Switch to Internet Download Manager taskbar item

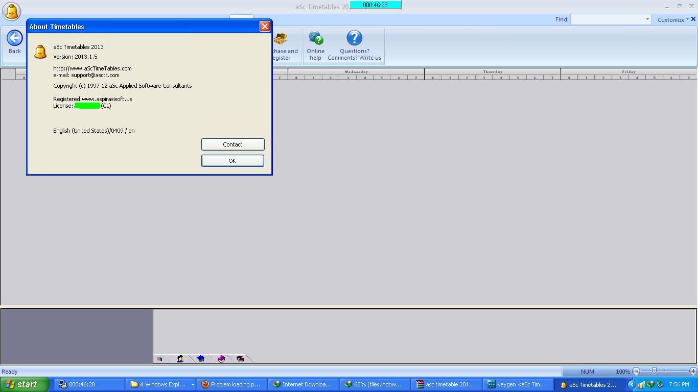304,384
